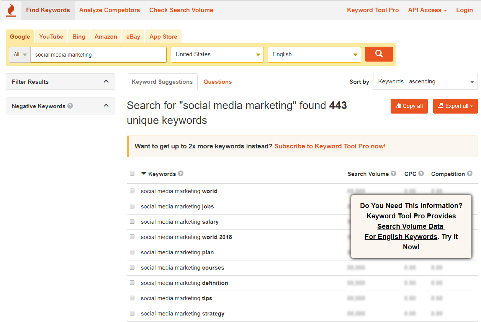Open the CPC help tooltip
Screen dimensions: 481x322
pos(421,173)
